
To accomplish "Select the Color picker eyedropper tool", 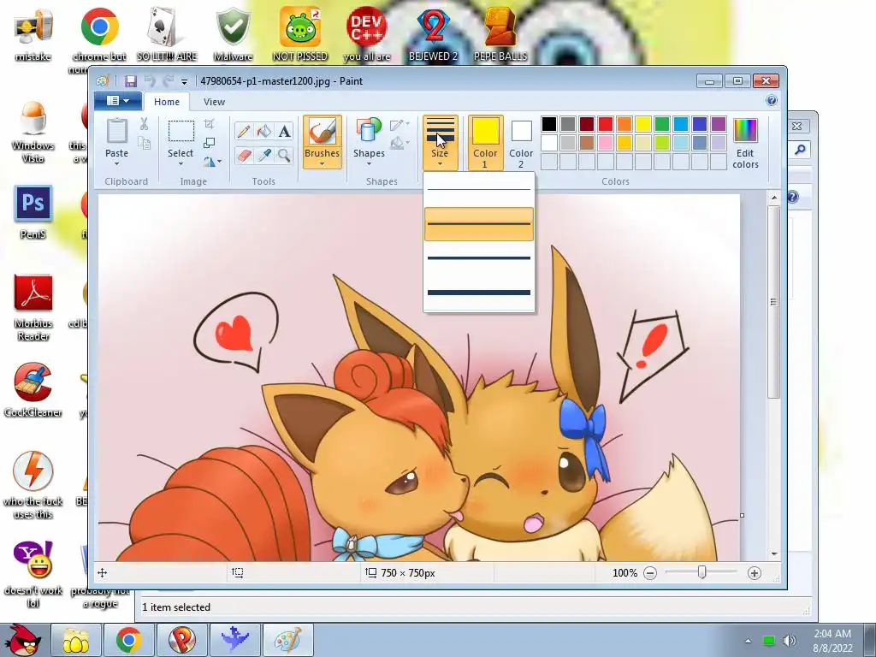I will pos(264,155).
